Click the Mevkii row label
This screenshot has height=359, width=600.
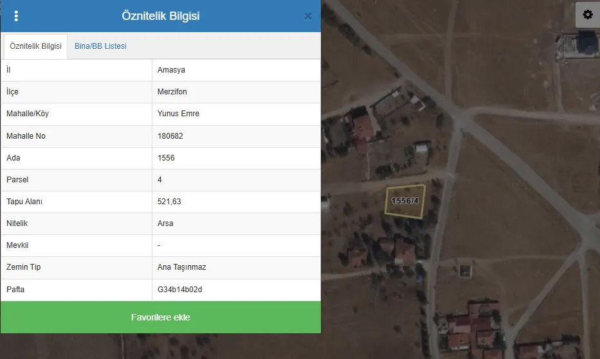click(17, 245)
